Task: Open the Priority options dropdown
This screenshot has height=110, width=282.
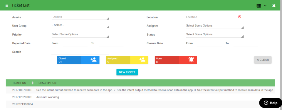Action: [x=80, y=35]
